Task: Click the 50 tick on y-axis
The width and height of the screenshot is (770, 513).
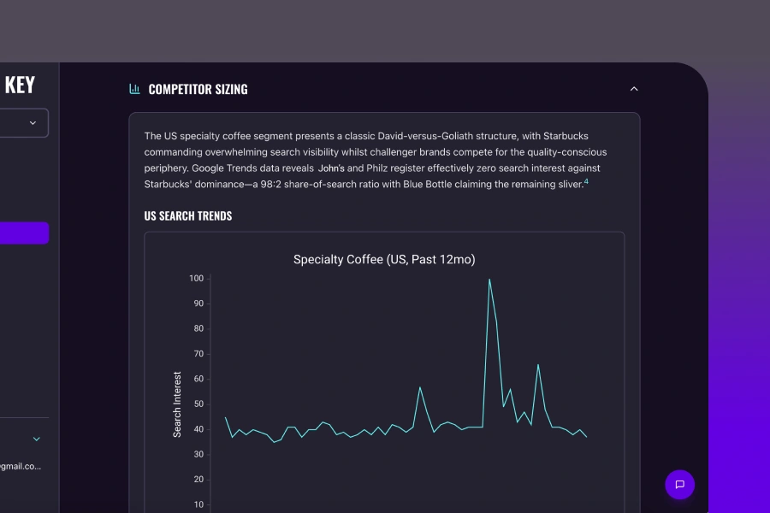Action: 198,404
